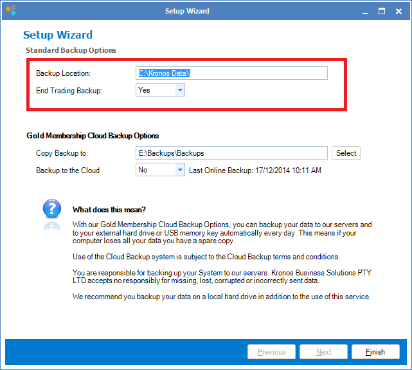The image size is (412, 370).
Task: Click the Backup to the Cloud label
Action: tap(68, 171)
